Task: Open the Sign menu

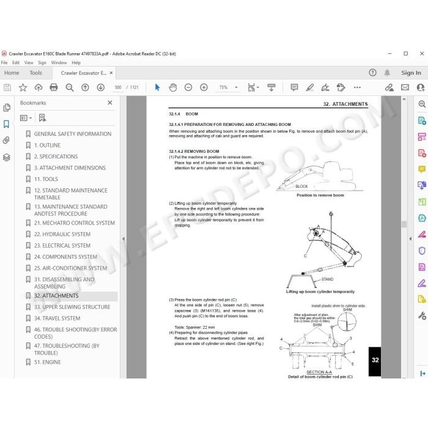Action: point(42,62)
